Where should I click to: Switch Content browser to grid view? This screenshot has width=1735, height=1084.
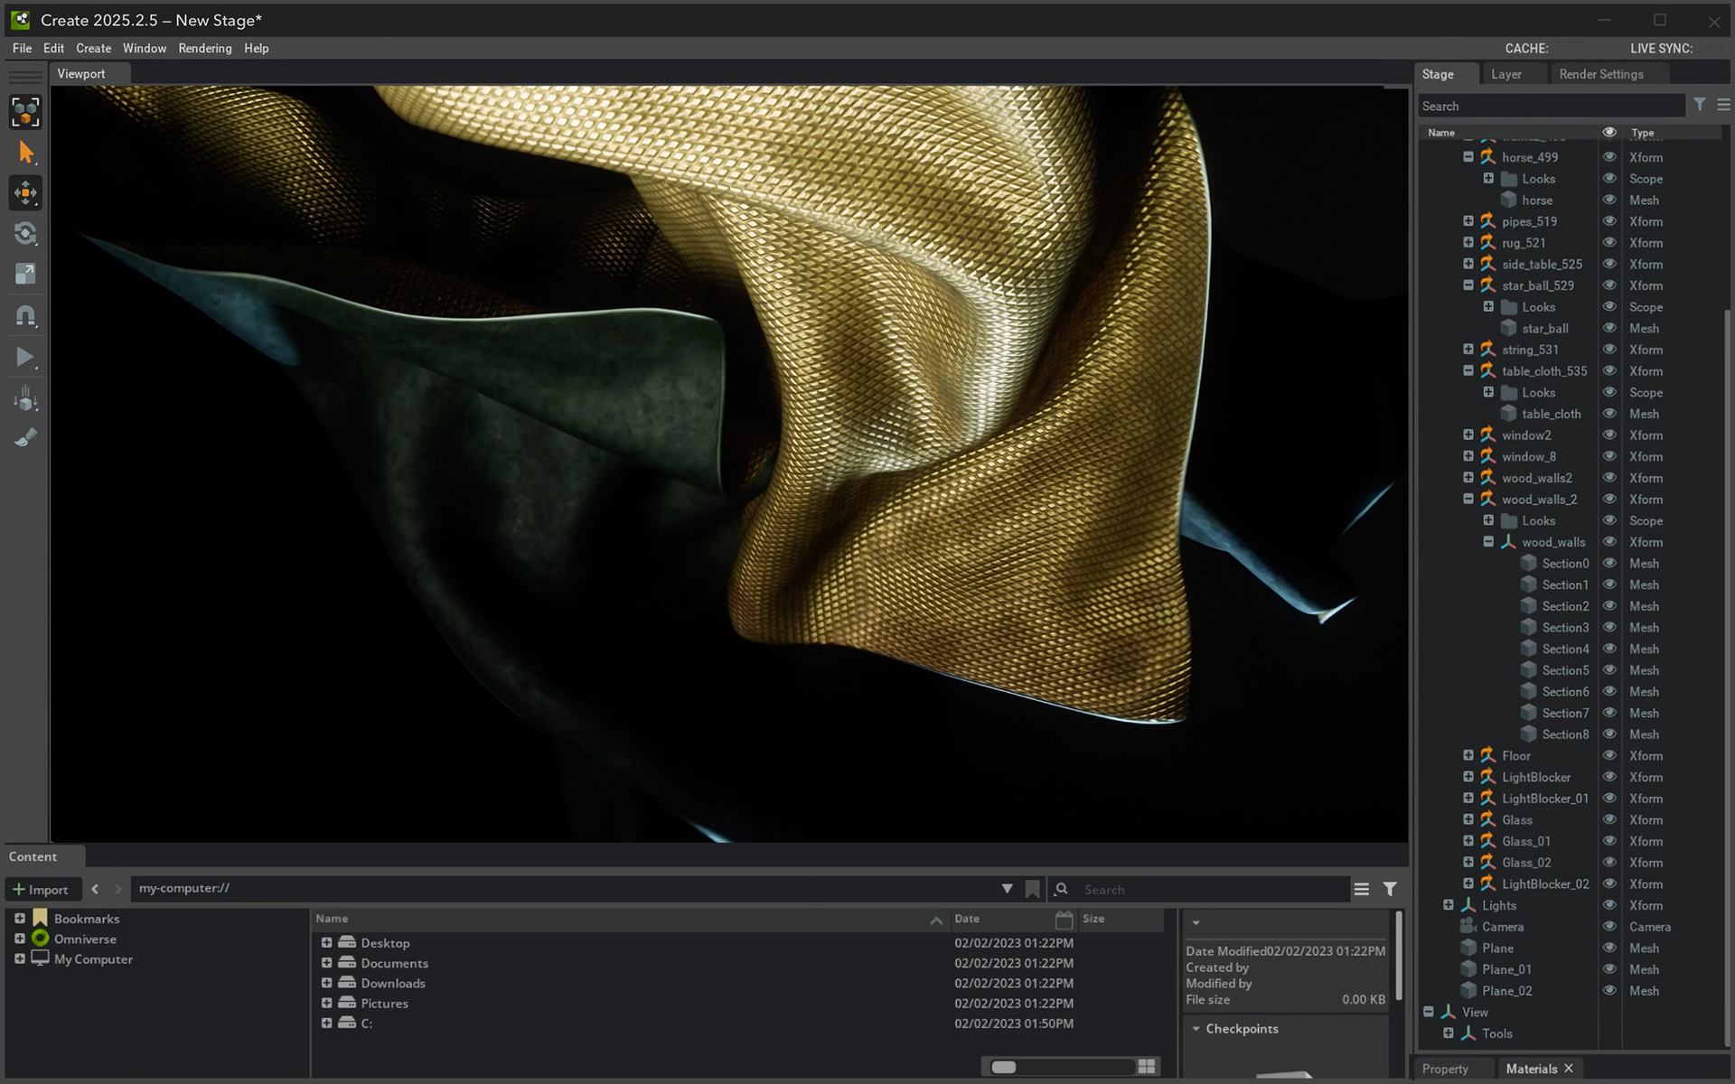(x=1147, y=1066)
